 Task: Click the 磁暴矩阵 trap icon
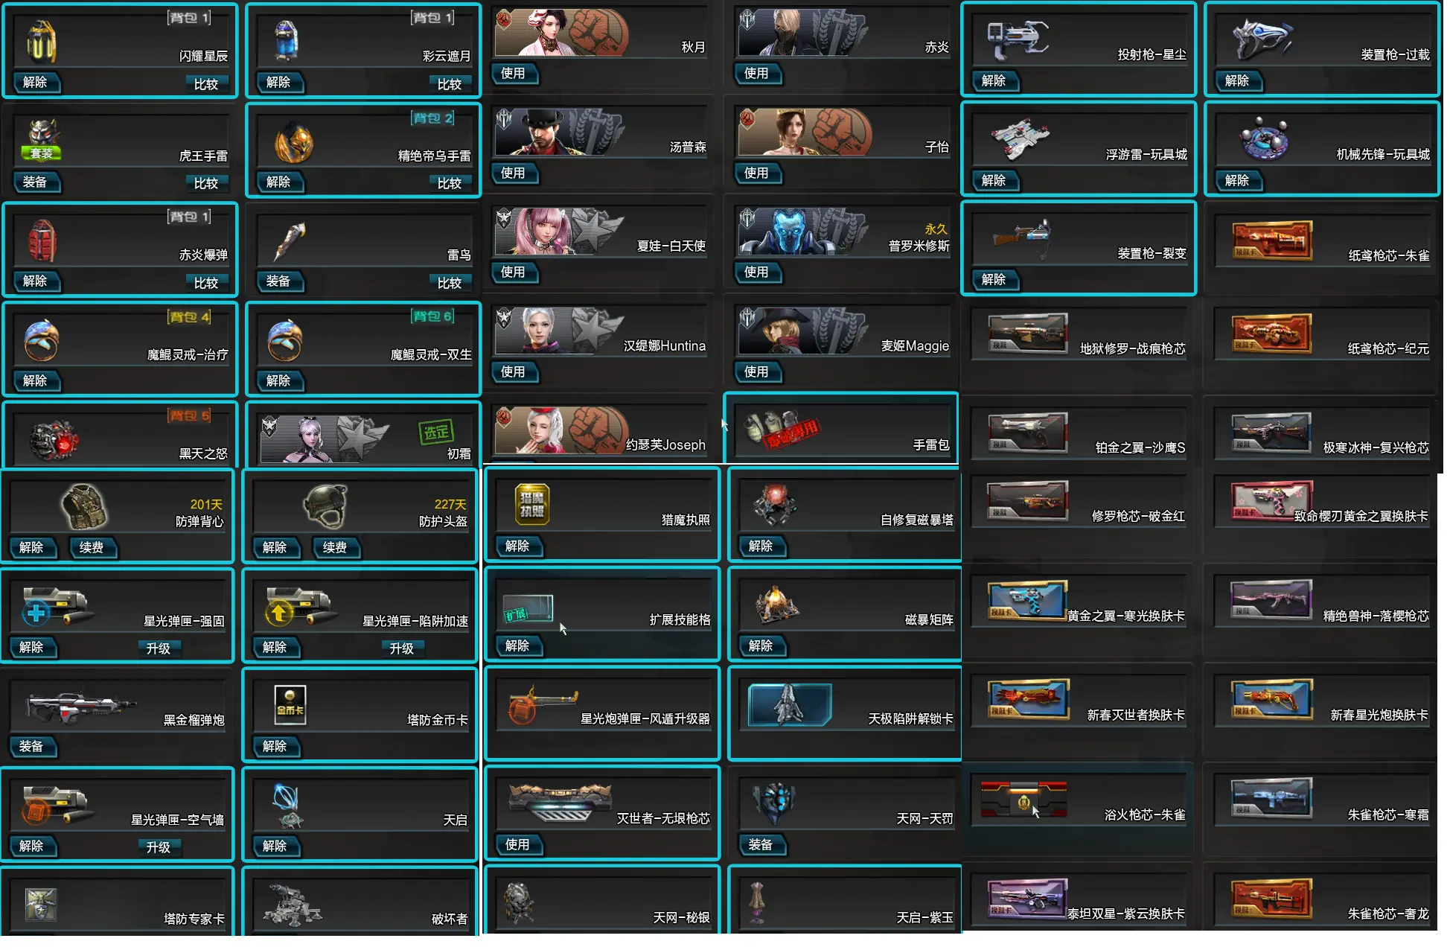click(x=776, y=605)
